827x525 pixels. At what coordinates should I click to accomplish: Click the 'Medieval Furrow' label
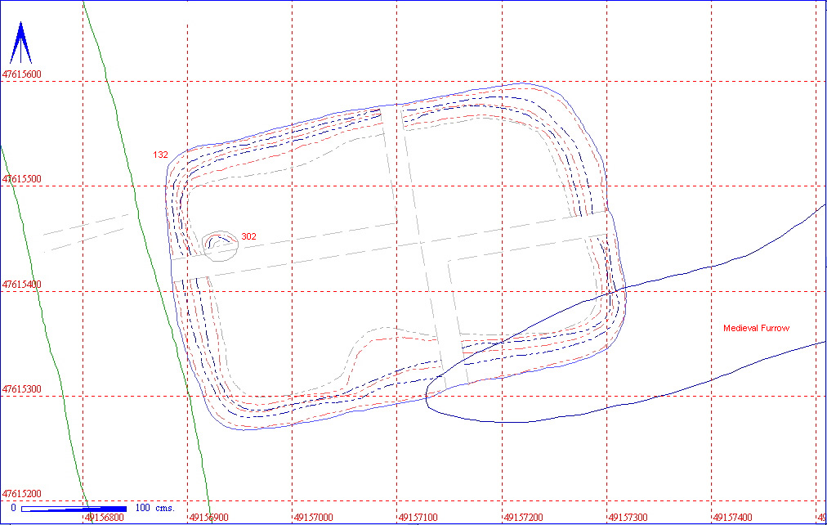click(757, 328)
